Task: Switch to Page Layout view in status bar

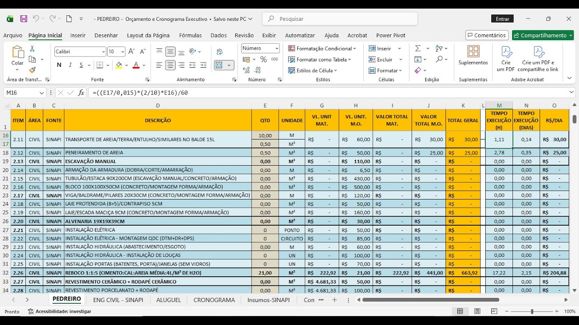Action: tap(477, 311)
